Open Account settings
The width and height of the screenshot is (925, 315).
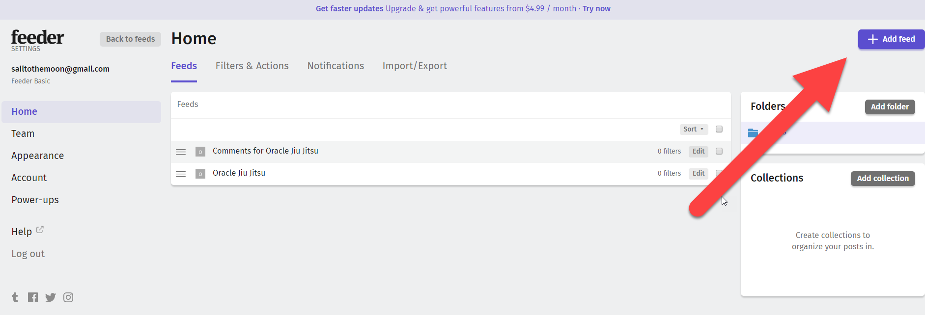(29, 178)
